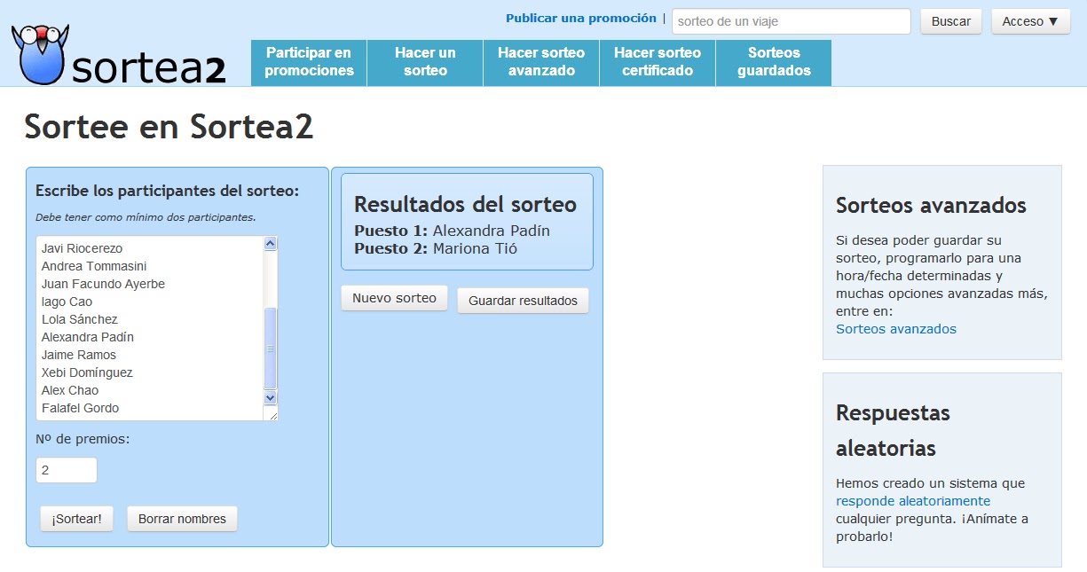Click Respuestas aleatorias sidebar heading
1087x572 pixels.
click(893, 430)
